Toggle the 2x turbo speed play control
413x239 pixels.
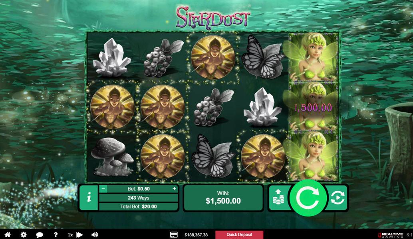click(x=75, y=235)
